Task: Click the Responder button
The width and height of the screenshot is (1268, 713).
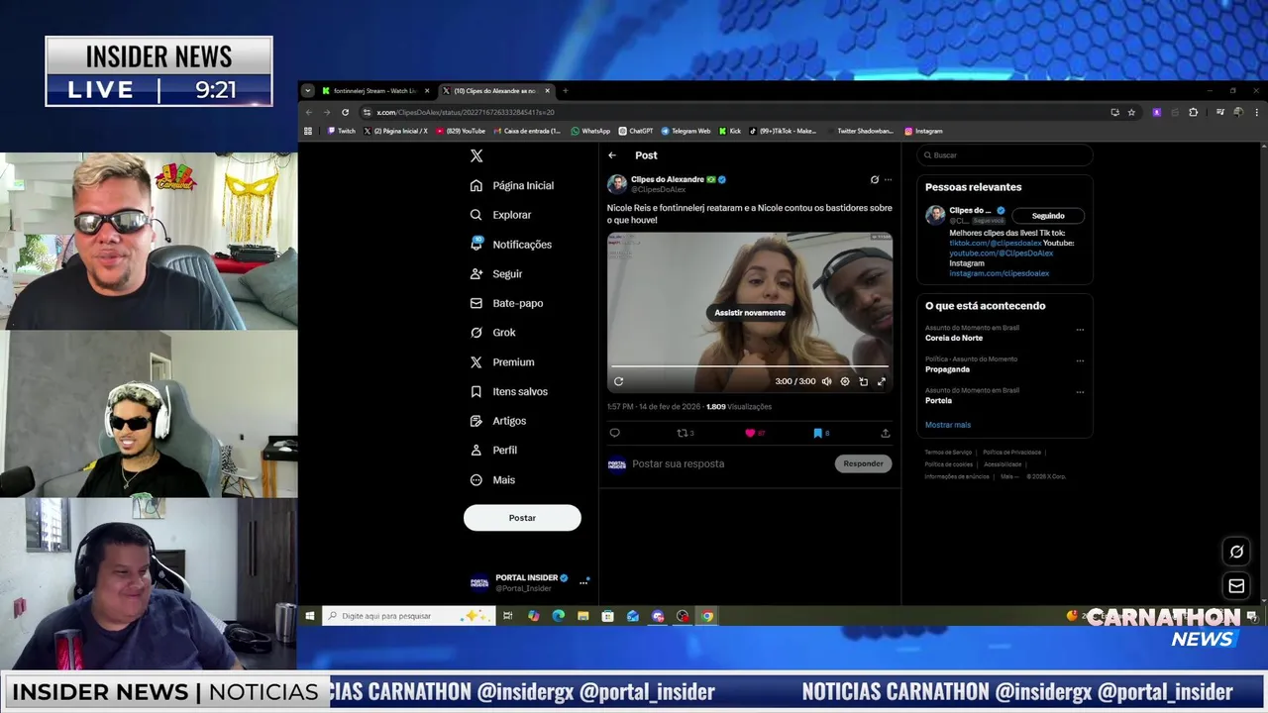Action: click(x=863, y=463)
